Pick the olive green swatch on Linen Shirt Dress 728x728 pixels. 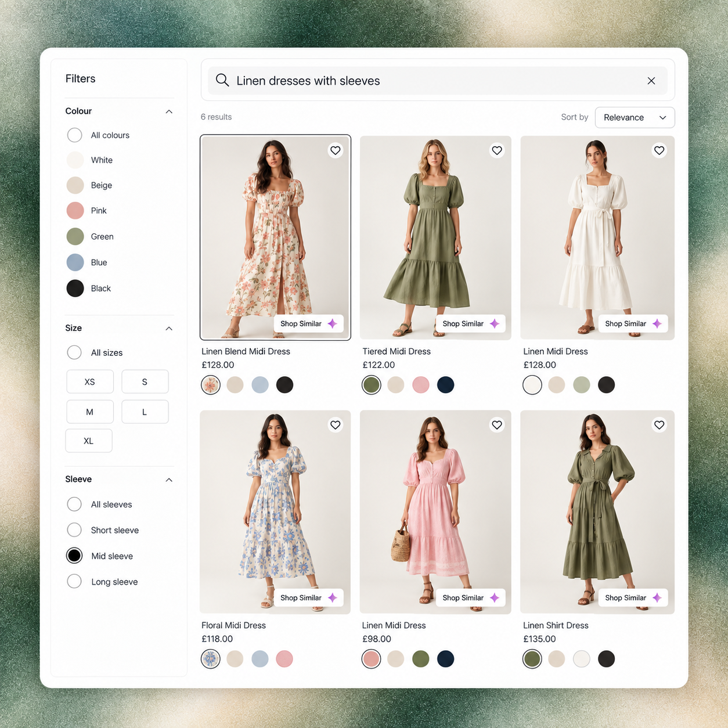tap(532, 658)
